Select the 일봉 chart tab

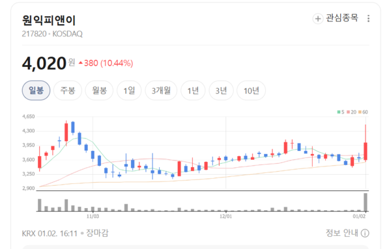[x=36, y=90]
